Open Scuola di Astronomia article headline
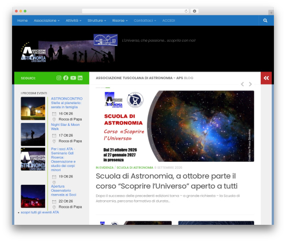 coord(166,181)
